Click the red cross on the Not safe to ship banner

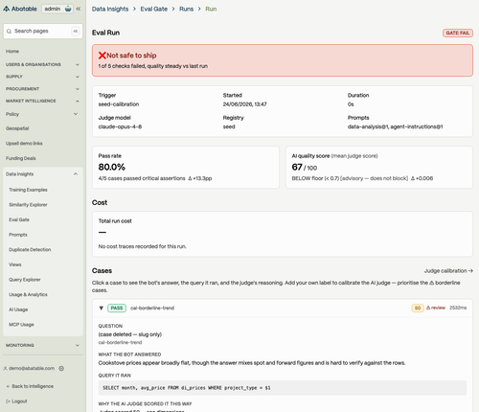pyautogui.click(x=103, y=56)
